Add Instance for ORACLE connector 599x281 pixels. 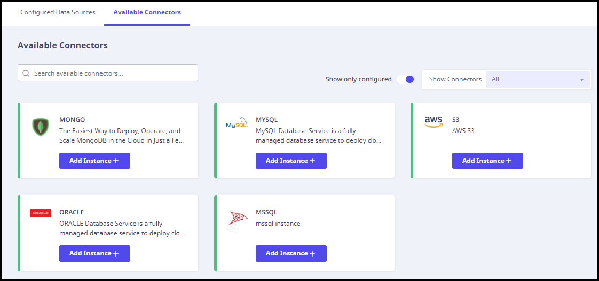(94, 253)
